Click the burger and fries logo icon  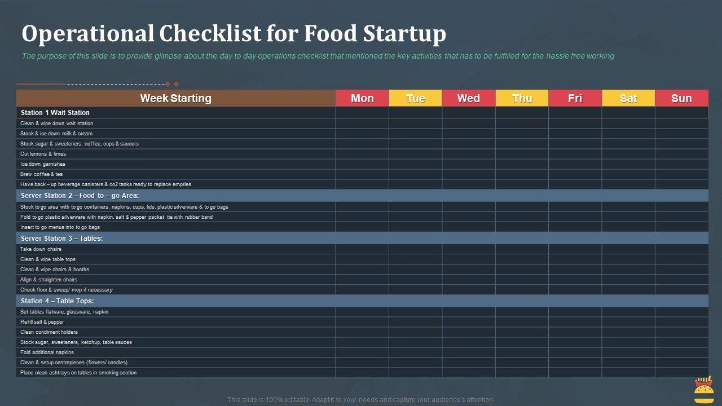click(703, 390)
